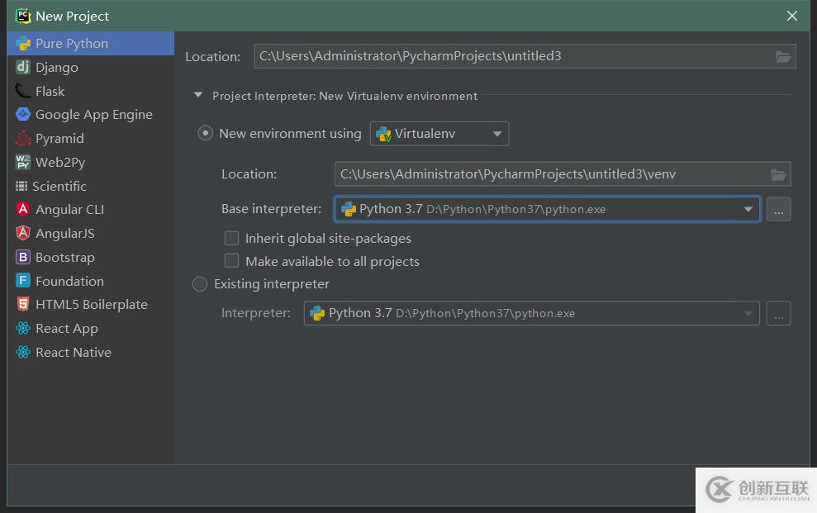Open the Virtualenv environment type dropdown
This screenshot has width=817, height=513.
tap(439, 134)
